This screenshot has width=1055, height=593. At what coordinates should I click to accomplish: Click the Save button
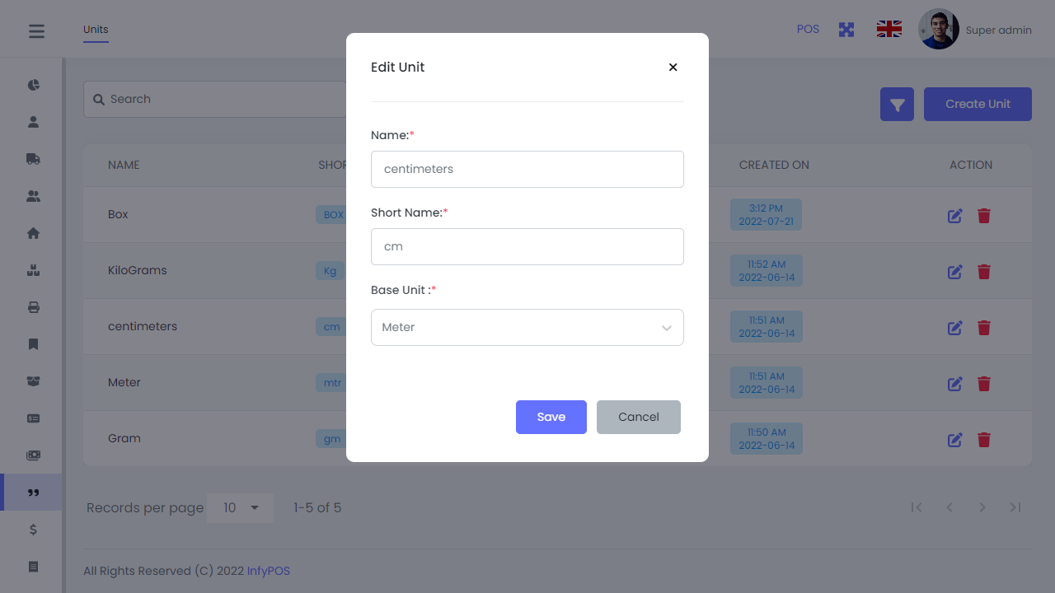[x=551, y=417]
